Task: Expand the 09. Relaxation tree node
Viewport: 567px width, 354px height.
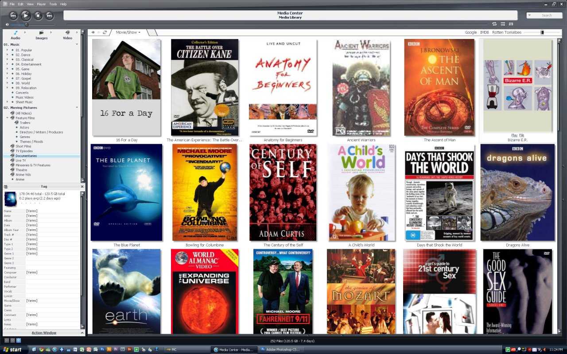Action: point(7,88)
